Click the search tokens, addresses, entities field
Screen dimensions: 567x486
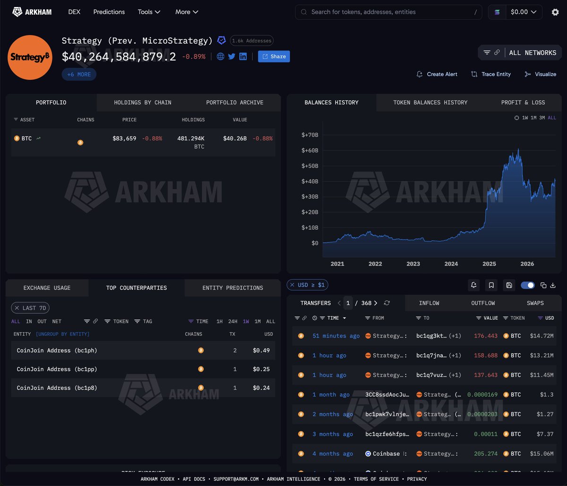point(388,12)
